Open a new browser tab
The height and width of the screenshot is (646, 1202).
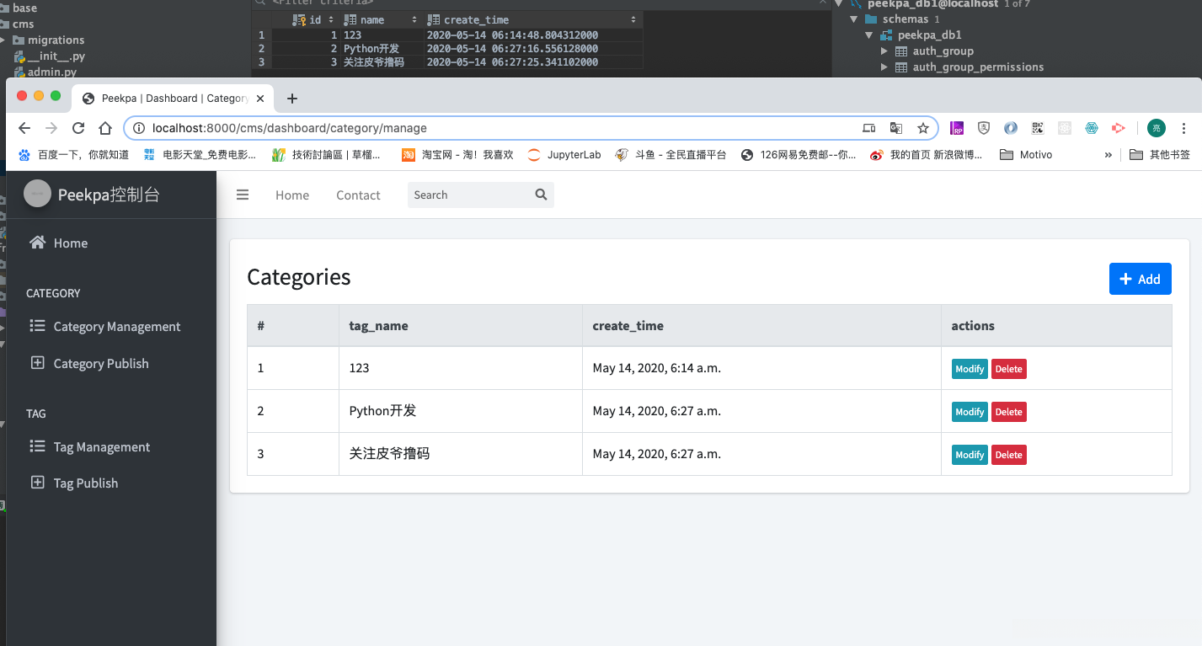(292, 99)
